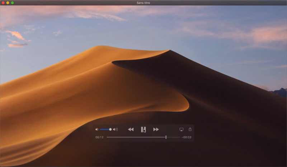The height and width of the screenshot is (167, 287).
Task: Open the Share menu icon
Action: 190,129
